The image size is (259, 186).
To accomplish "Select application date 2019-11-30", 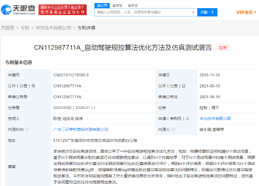I will pos(210,75).
